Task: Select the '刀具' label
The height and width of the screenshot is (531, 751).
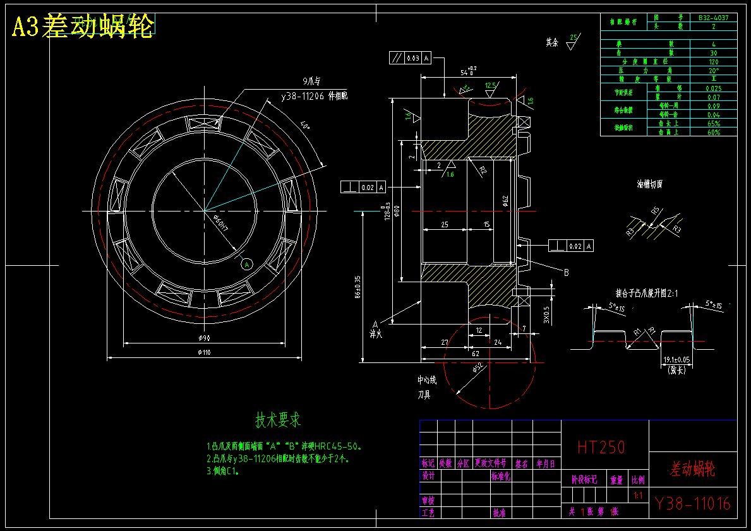Action: click(424, 395)
